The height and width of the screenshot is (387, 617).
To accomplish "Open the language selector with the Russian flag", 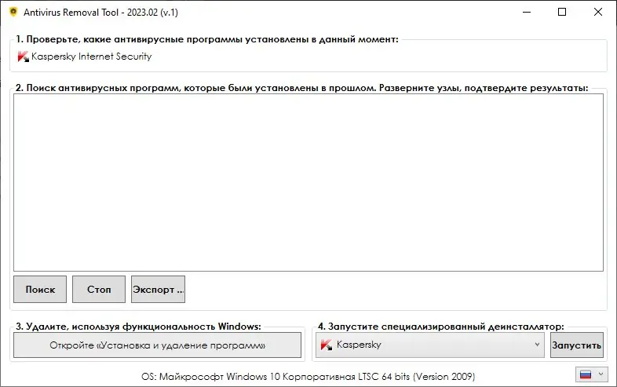I will (592, 374).
